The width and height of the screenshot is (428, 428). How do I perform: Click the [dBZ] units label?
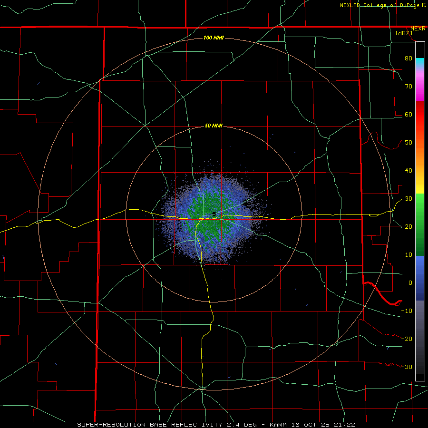404,33
